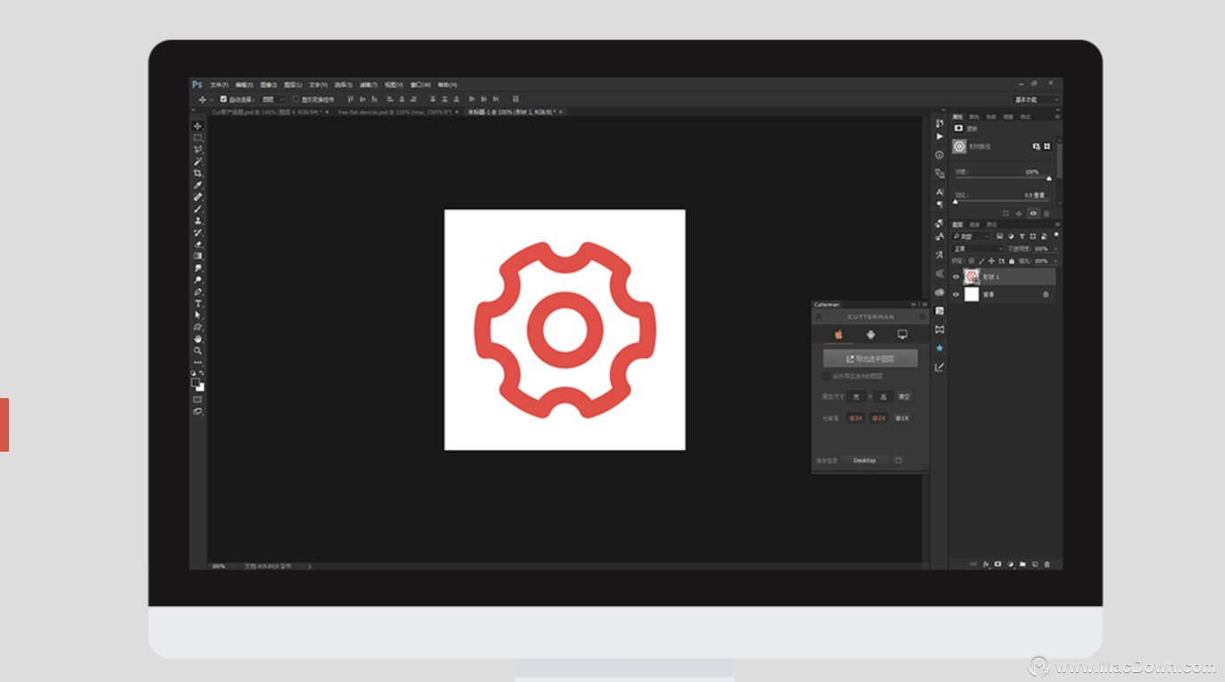Hide the white background layer's eye

pyautogui.click(x=956, y=295)
